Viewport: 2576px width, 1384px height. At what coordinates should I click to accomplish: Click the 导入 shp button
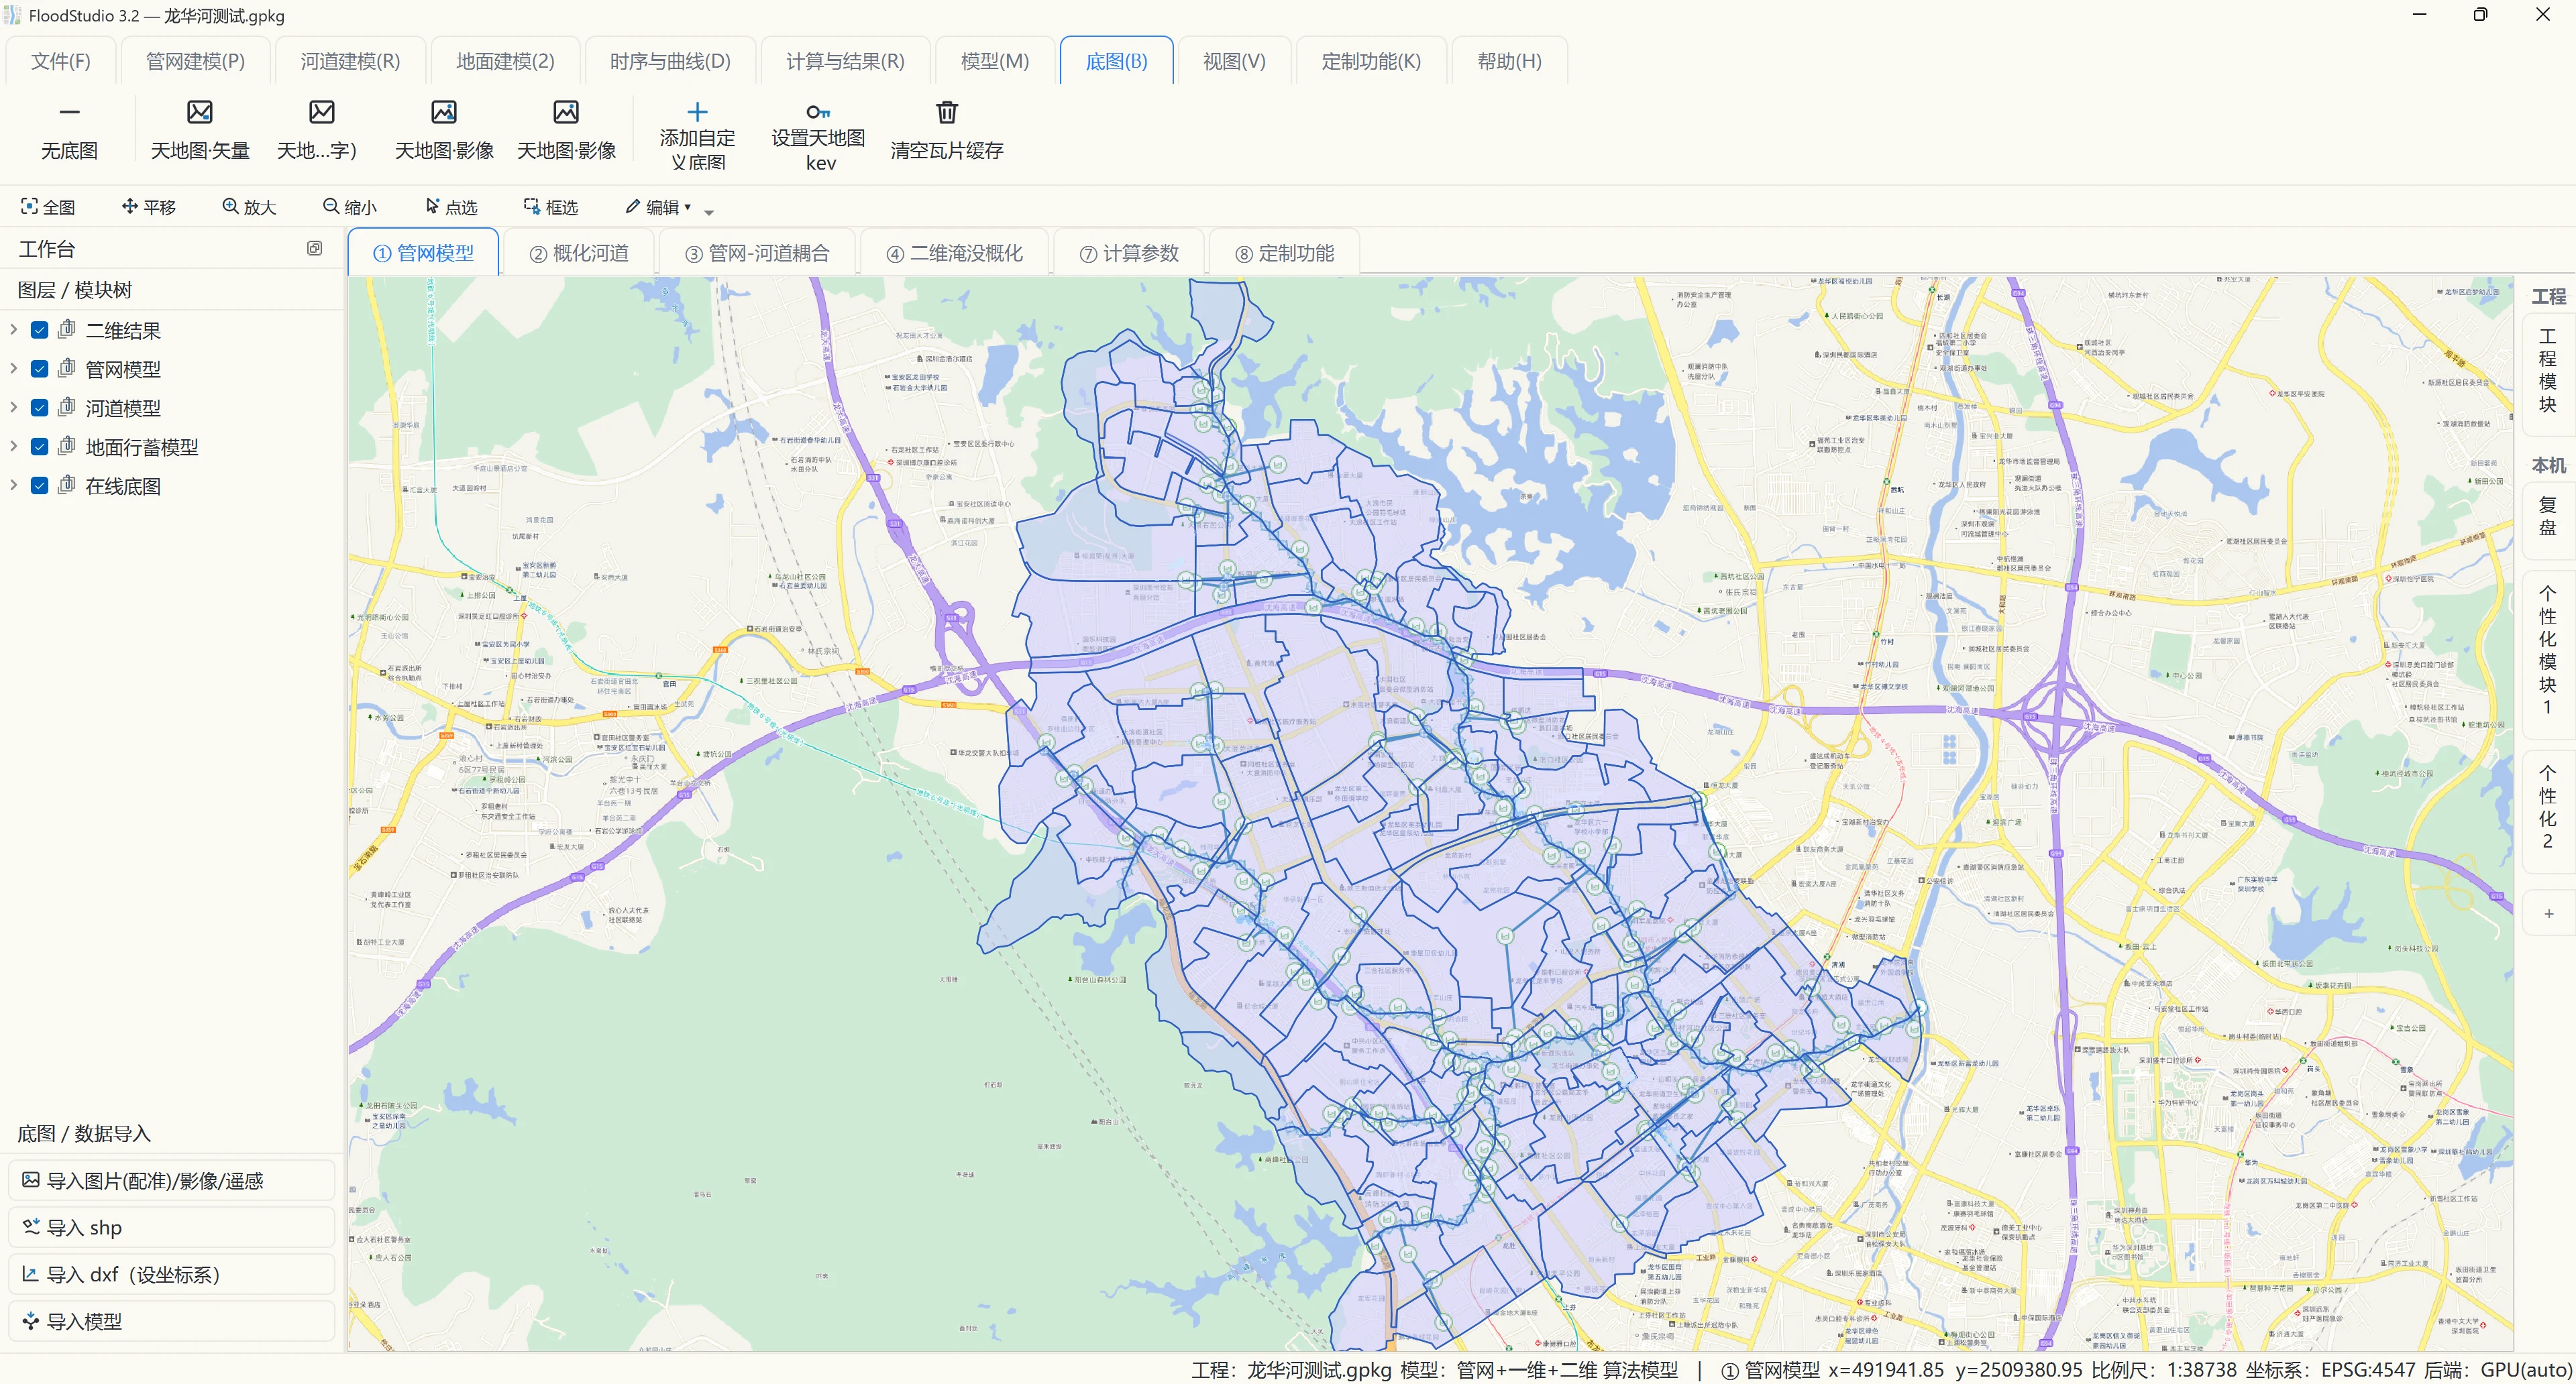172,1227
